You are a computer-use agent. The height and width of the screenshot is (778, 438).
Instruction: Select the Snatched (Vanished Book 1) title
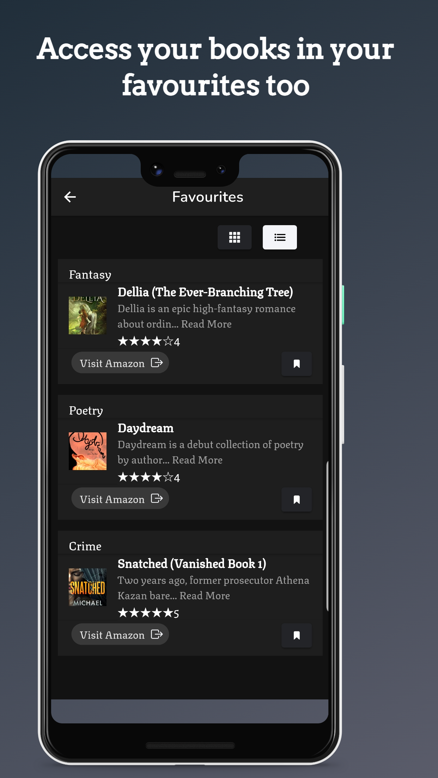tap(192, 564)
